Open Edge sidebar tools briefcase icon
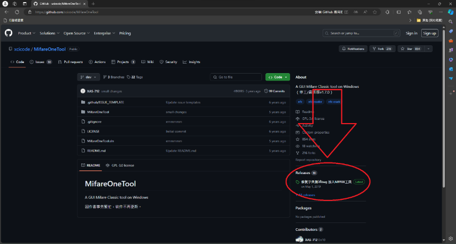 [451, 40]
